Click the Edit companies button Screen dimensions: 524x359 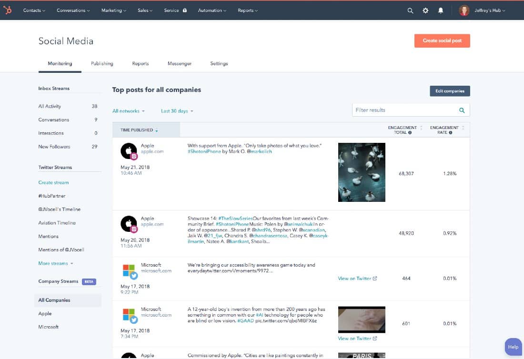point(450,91)
